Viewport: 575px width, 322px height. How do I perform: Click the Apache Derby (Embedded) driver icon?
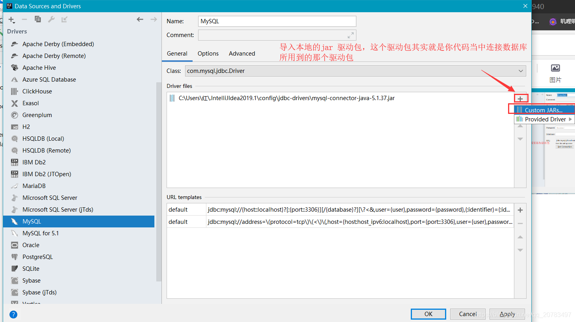(x=15, y=44)
